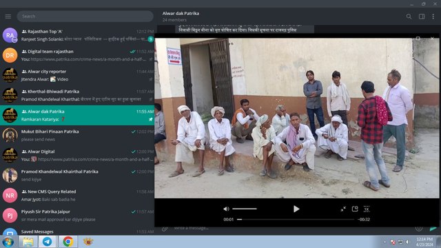Click the system tray volume icon
441x248 pixels.
[407, 242]
